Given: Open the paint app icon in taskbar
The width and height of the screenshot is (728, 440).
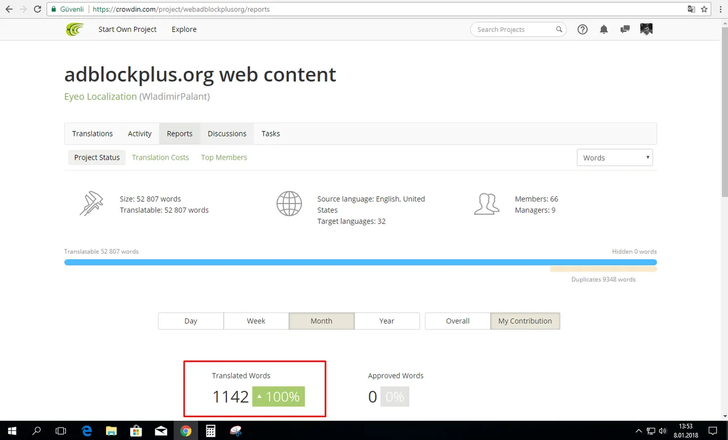Looking at the screenshot, I should (236, 431).
